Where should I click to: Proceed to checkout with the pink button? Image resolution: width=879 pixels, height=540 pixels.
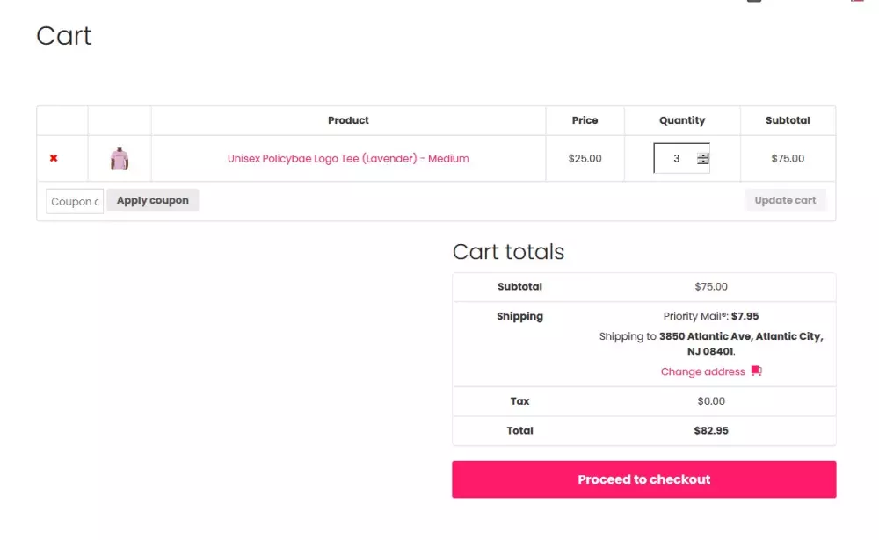tap(643, 479)
